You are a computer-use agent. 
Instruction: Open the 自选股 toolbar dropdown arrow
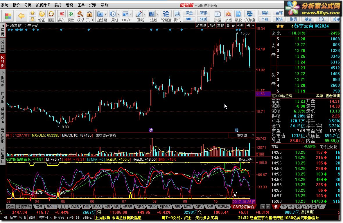[106, 14]
